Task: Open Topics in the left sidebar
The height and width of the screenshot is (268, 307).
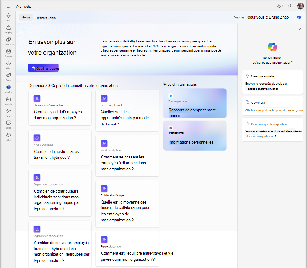Action: (9, 137)
